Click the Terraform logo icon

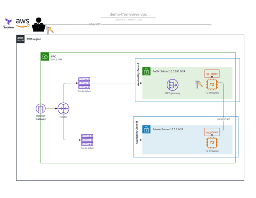point(9,23)
